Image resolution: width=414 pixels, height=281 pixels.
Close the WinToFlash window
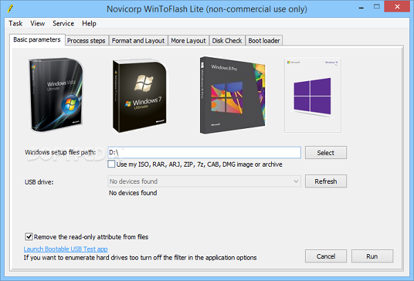397,7
